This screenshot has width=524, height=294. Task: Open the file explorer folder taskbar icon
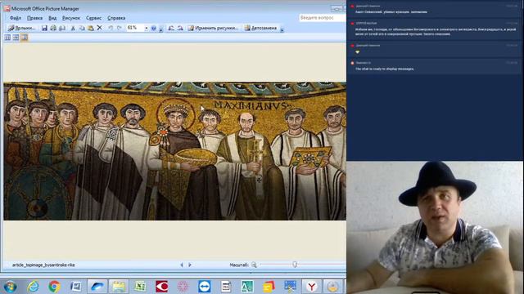tap(119, 287)
